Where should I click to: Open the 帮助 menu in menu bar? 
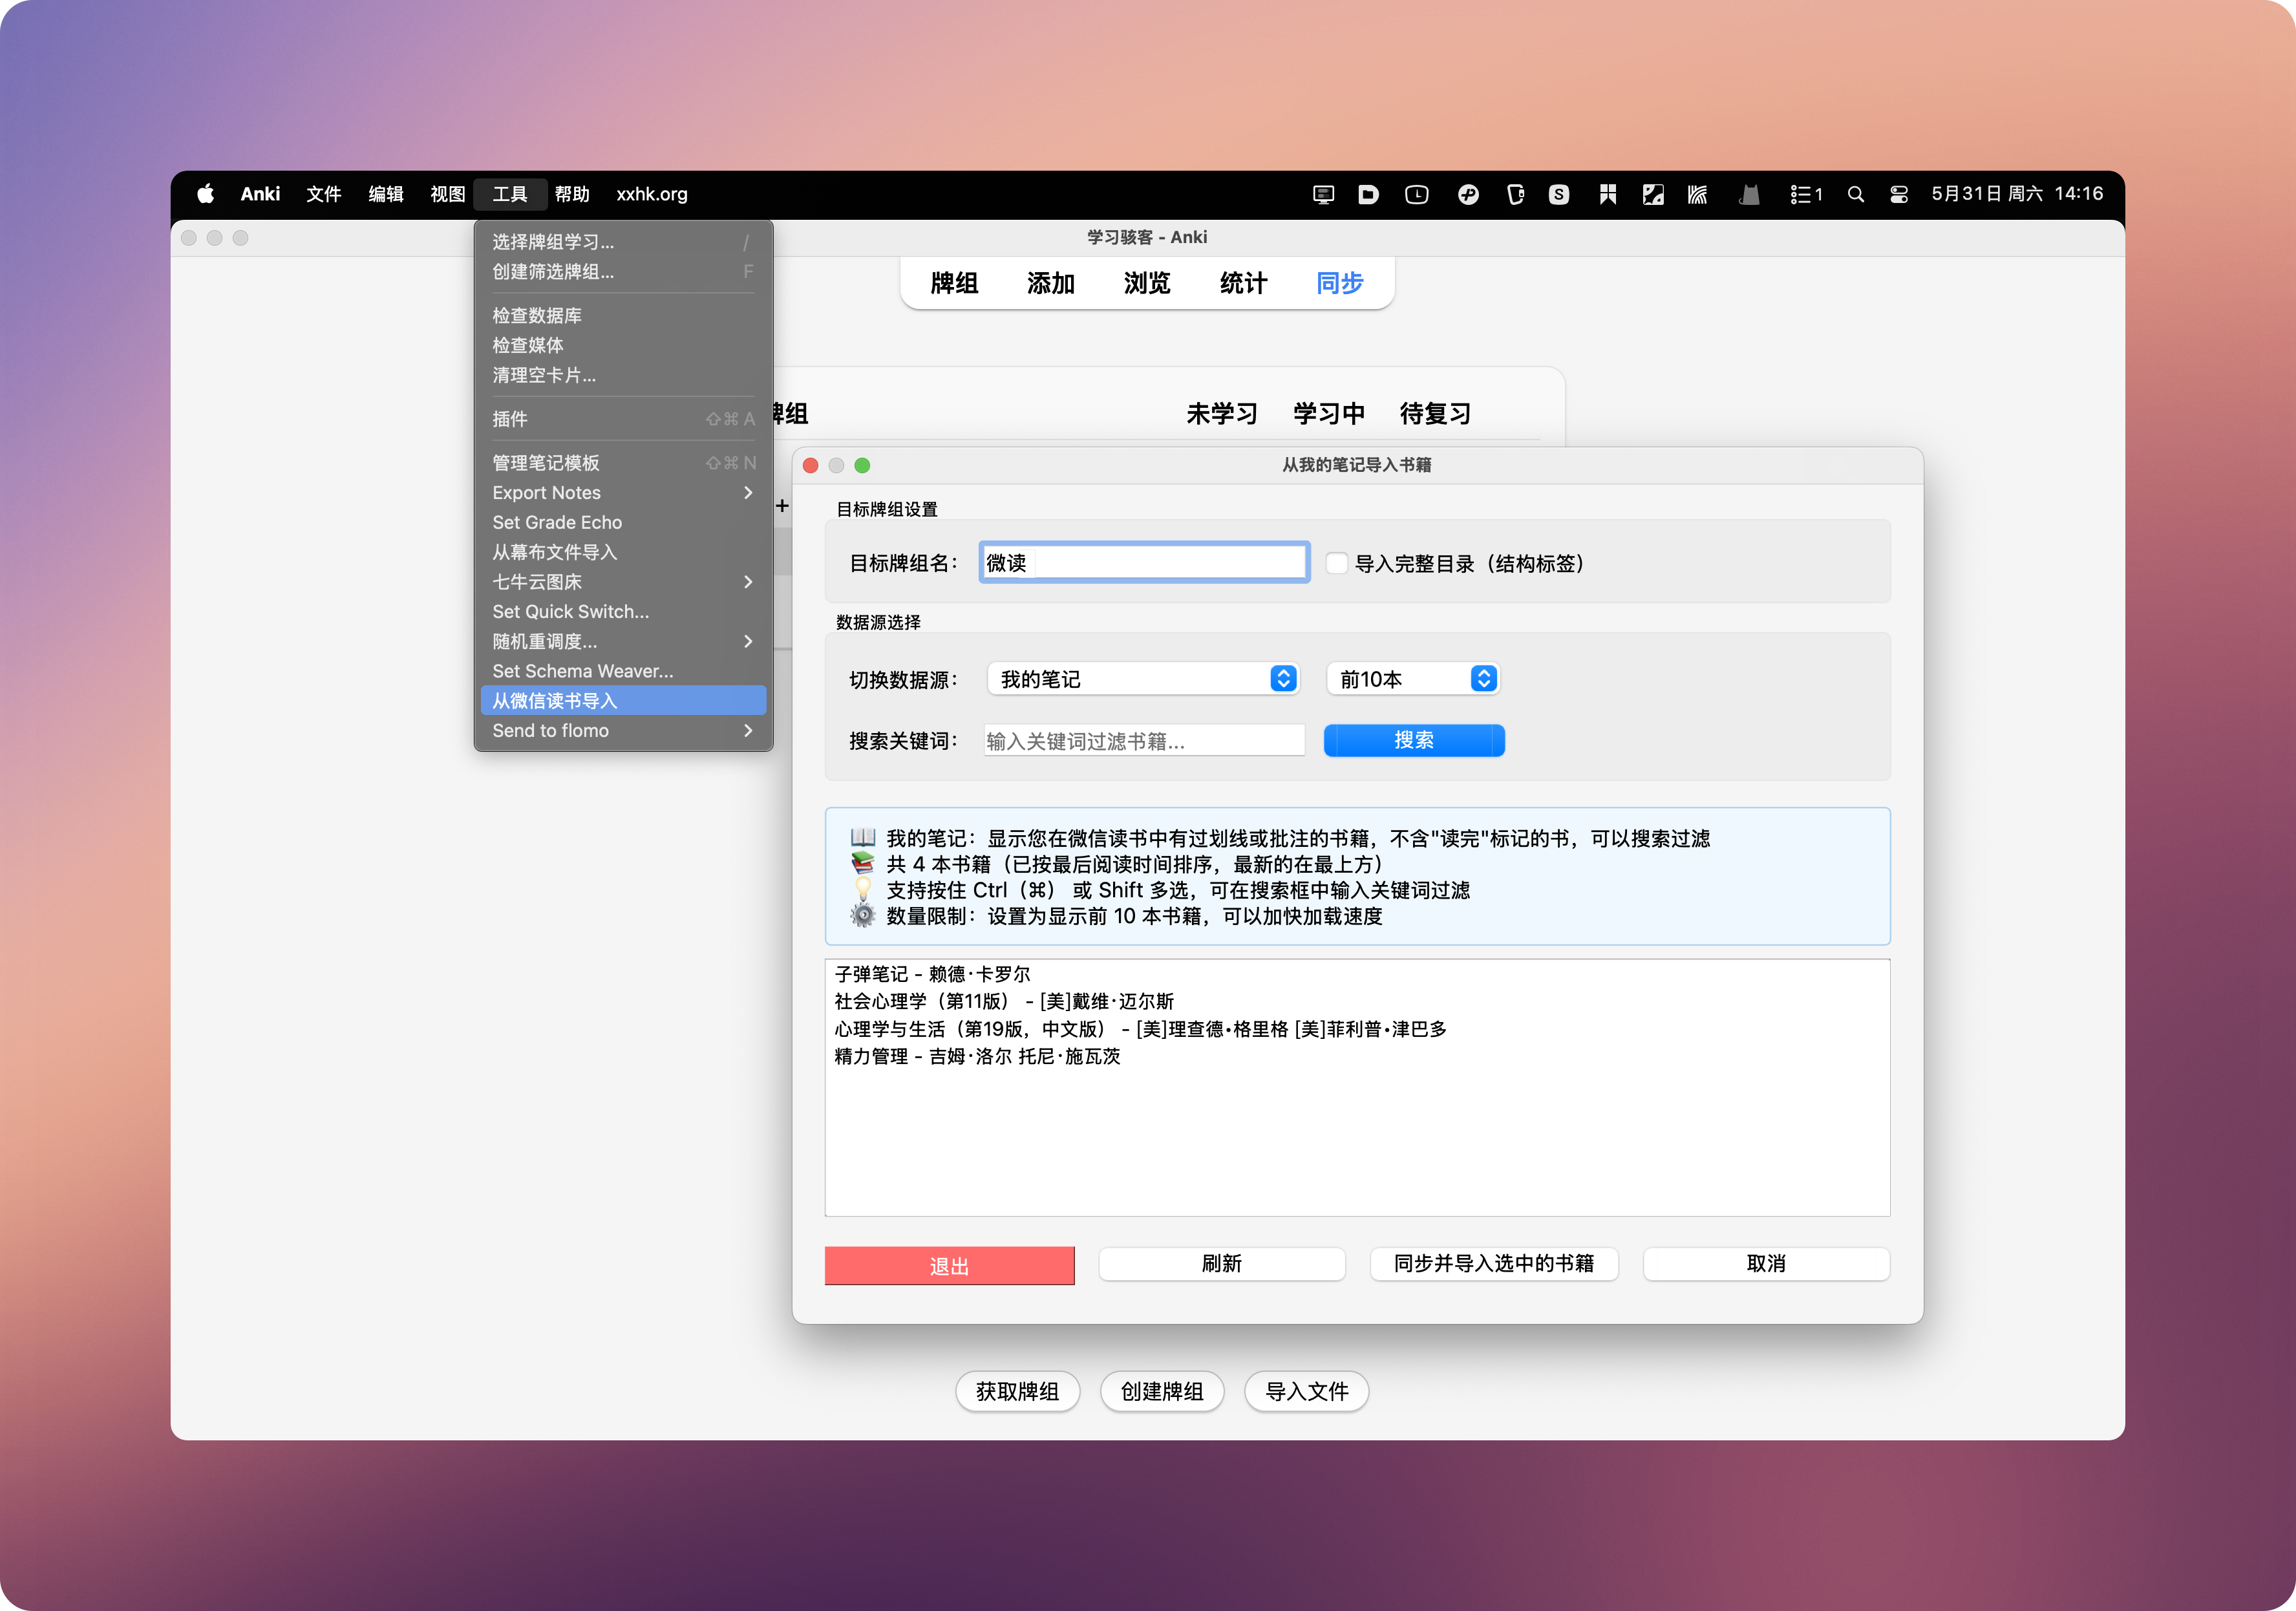tap(572, 194)
